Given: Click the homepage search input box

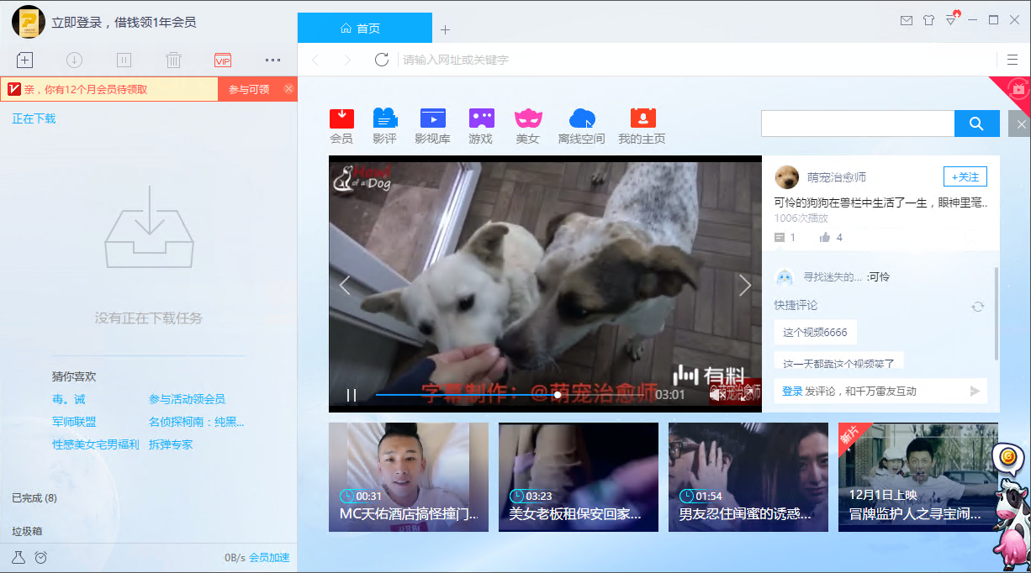Looking at the screenshot, I should point(858,124).
